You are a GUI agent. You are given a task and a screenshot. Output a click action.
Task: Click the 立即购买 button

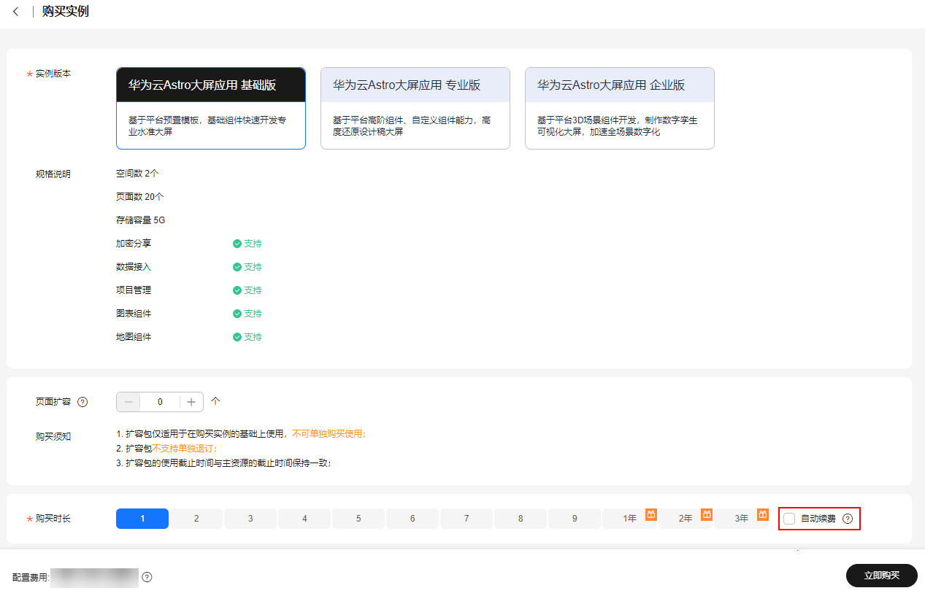(882, 576)
